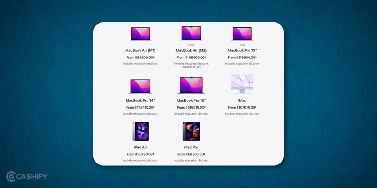Select the price From ₹119900.00

[x=242, y=58]
